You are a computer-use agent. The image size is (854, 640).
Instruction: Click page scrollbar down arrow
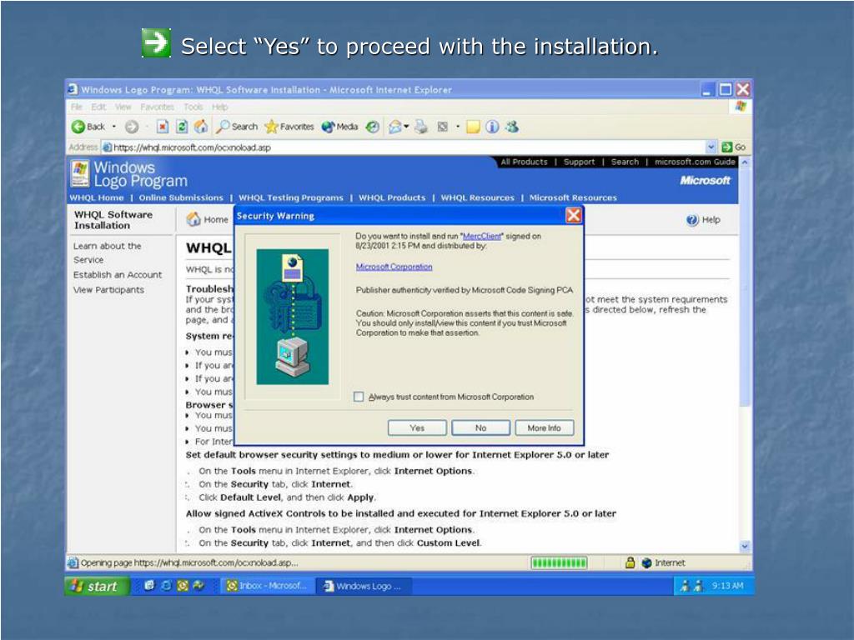[x=745, y=546]
